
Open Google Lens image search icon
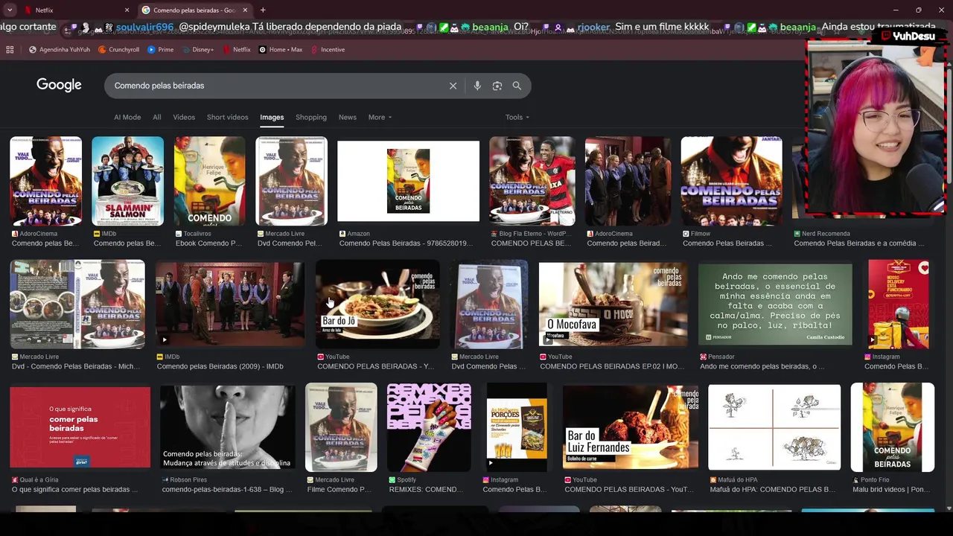(x=497, y=86)
